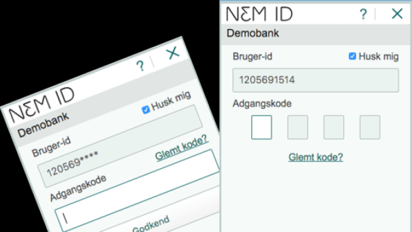Viewport: 412px width, 232px height.
Task: Select the second Adgangskode digit box
Action: (x=297, y=128)
